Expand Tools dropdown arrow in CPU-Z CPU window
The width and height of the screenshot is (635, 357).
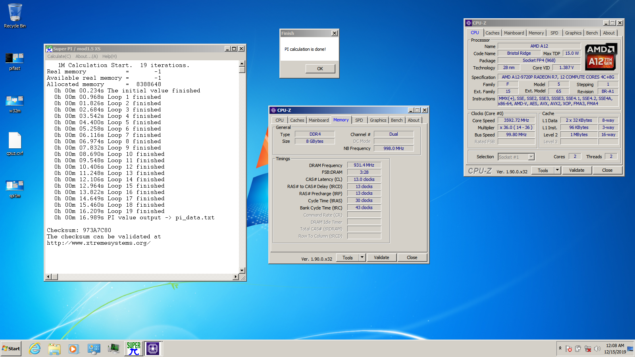click(x=557, y=171)
